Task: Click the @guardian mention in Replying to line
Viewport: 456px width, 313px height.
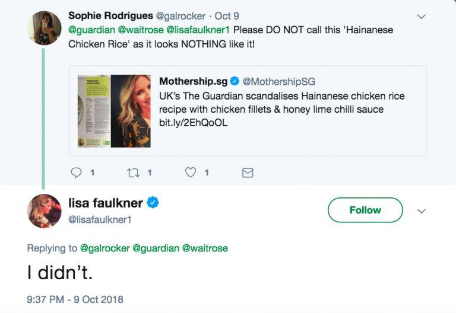Action: point(159,248)
